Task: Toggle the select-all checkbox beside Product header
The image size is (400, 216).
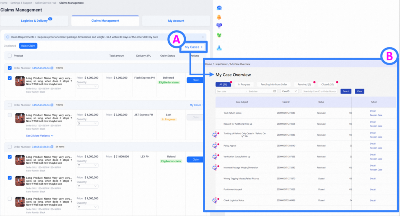Action: [10, 56]
